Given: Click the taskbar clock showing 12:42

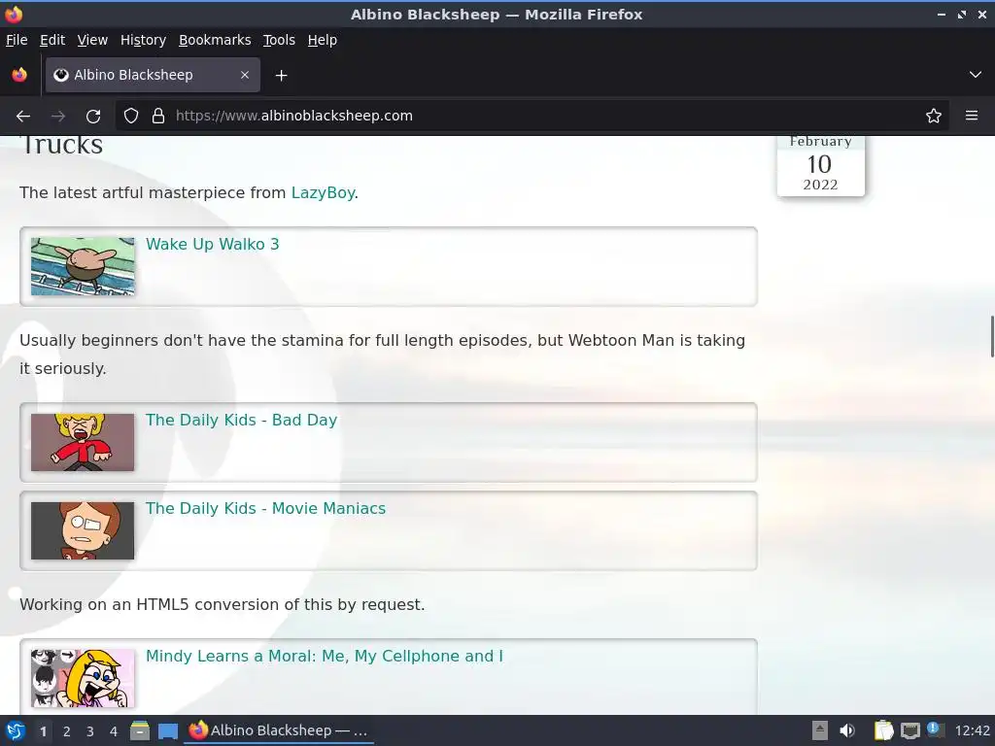Looking at the screenshot, I should pos(972,730).
